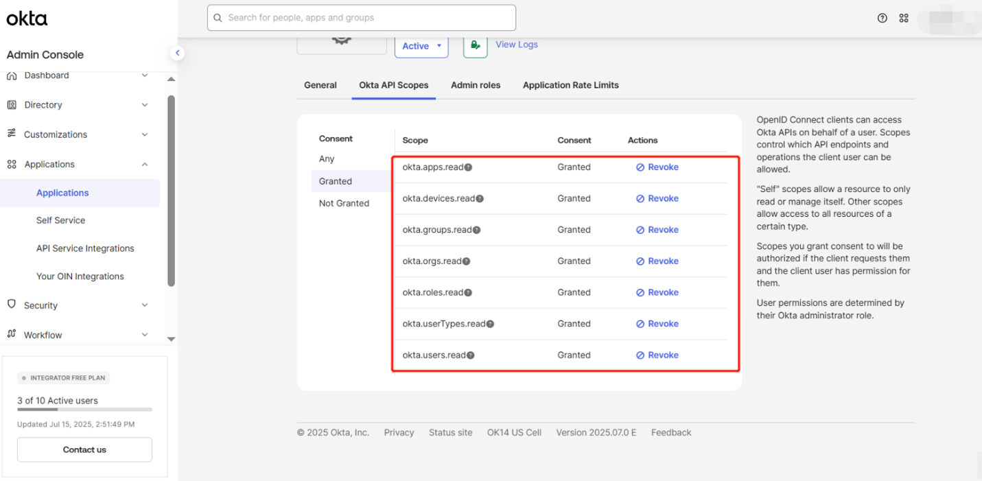Open the info tooltip beside okta.users.read
The height and width of the screenshot is (481, 982).
[469, 355]
